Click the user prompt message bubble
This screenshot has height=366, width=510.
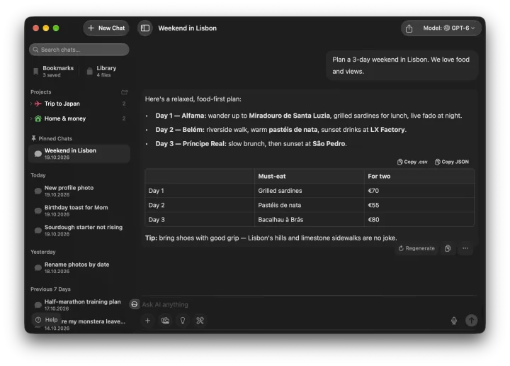(x=402, y=65)
